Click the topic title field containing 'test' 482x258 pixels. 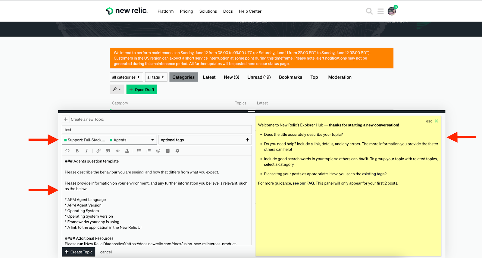(x=157, y=130)
